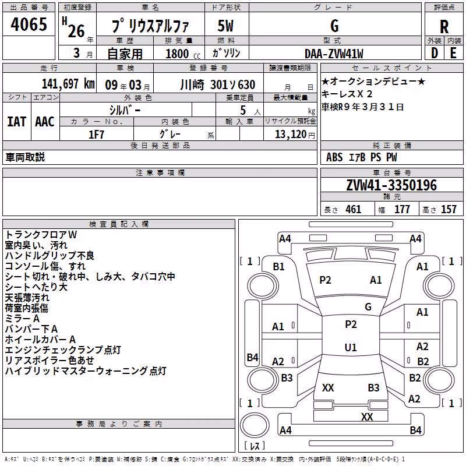
Task: Click the spare tire circle above レス
Action: click(x=255, y=425)
